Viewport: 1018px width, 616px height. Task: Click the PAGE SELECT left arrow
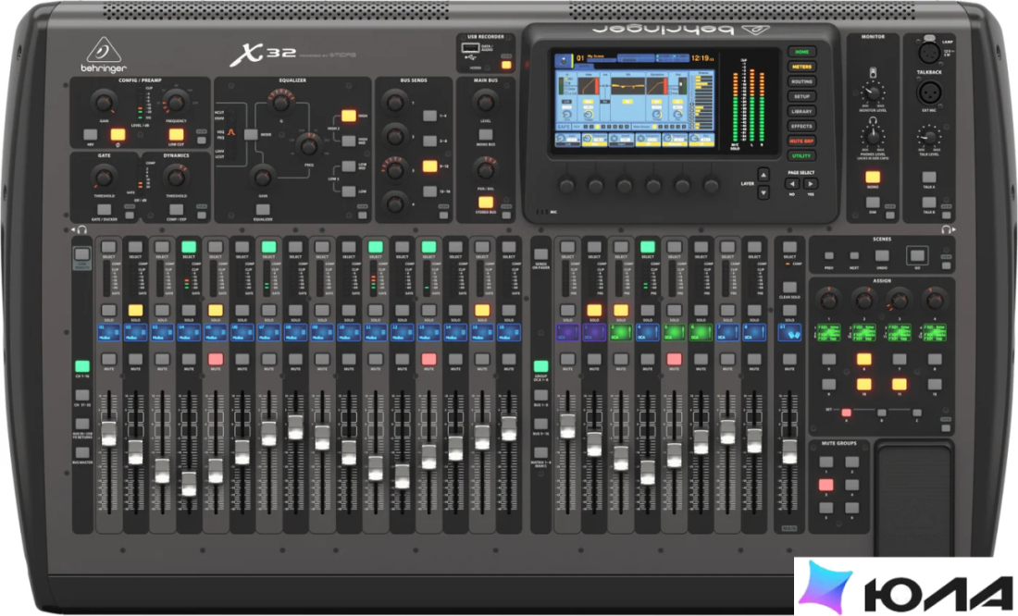[792, 184]
